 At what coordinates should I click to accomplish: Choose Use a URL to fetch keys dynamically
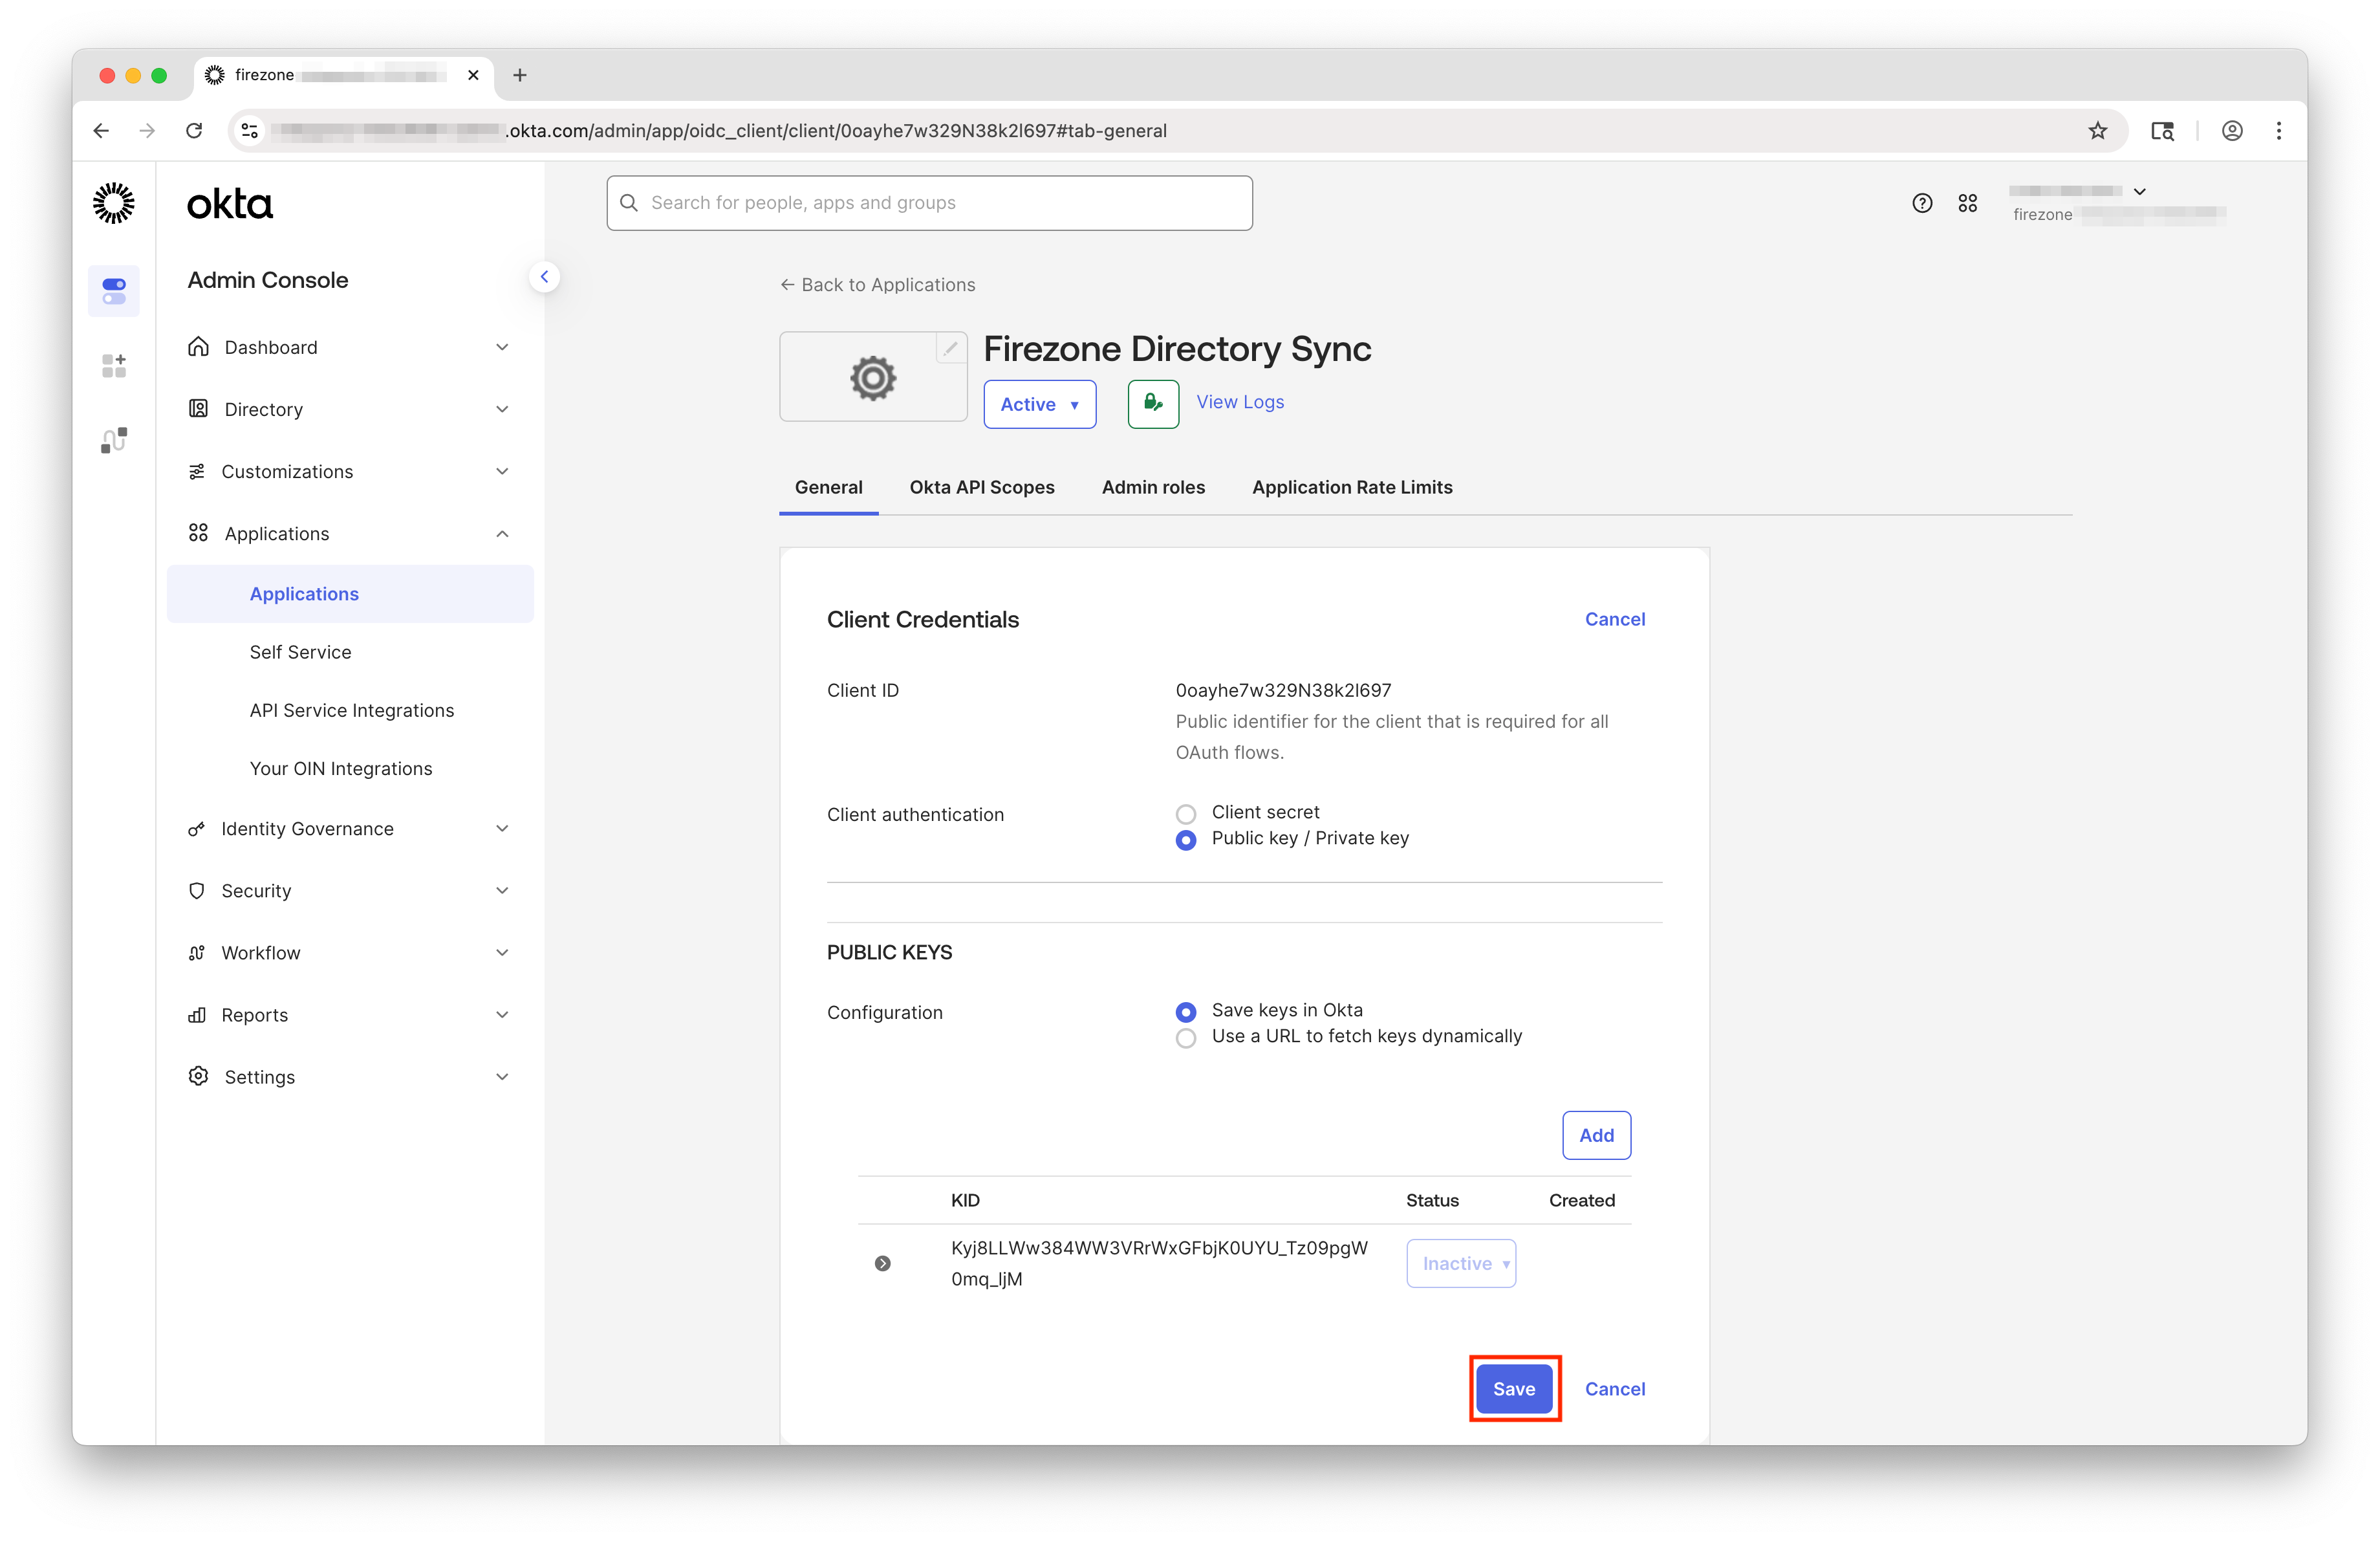point(1186,1038)
